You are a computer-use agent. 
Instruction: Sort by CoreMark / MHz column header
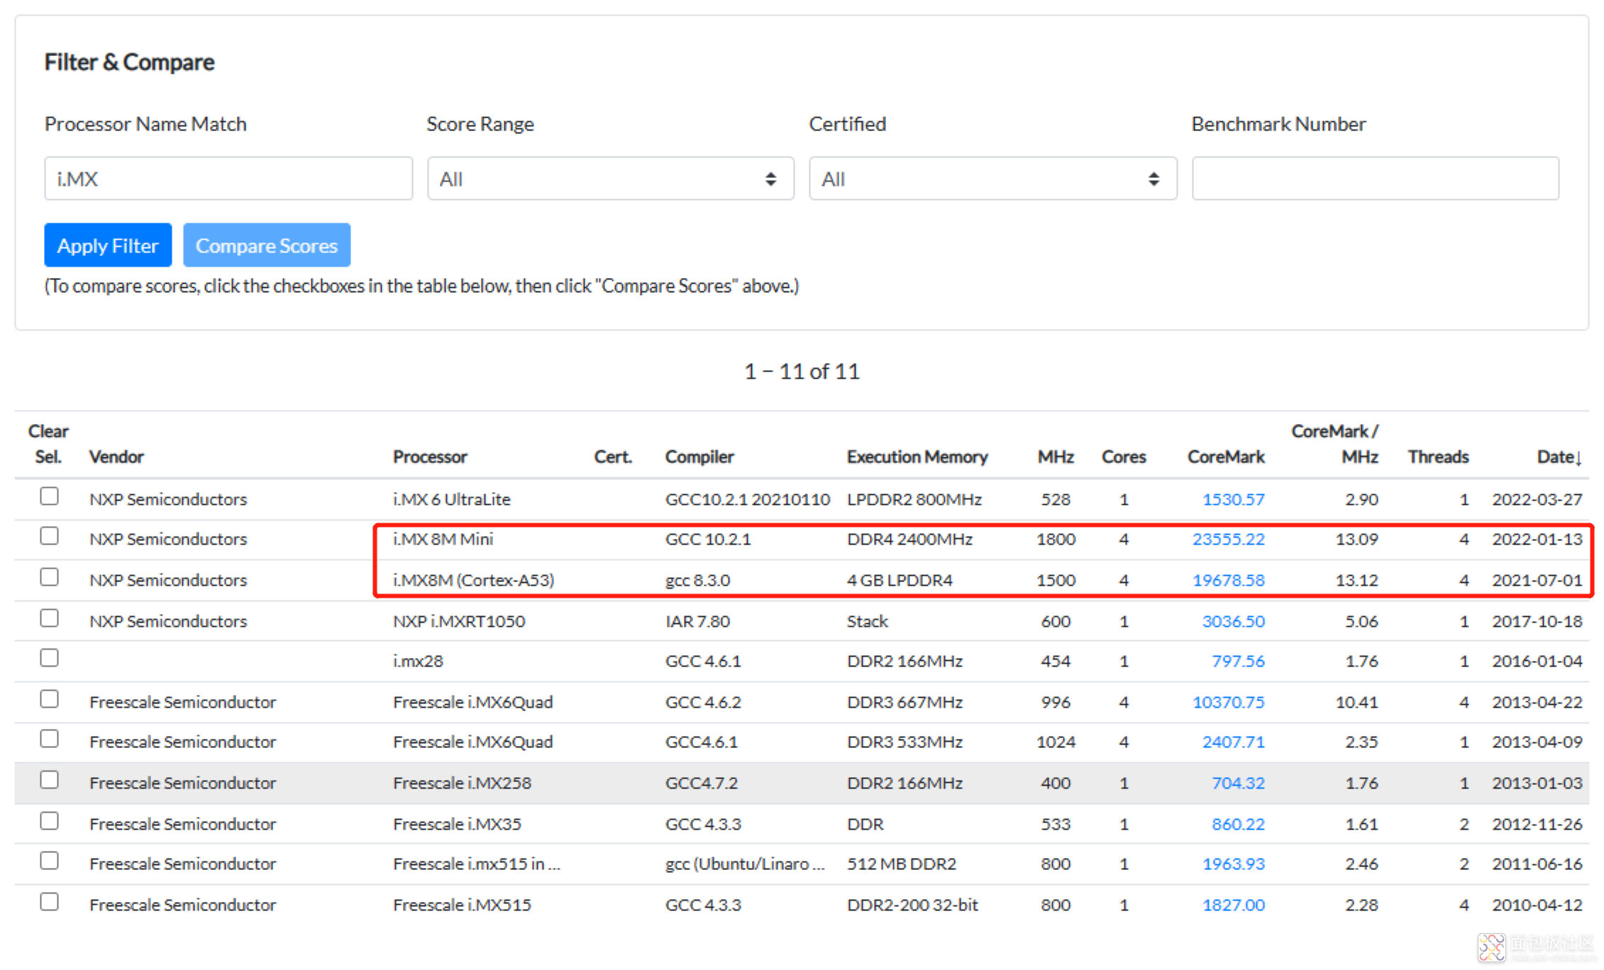pos(1334,444)
